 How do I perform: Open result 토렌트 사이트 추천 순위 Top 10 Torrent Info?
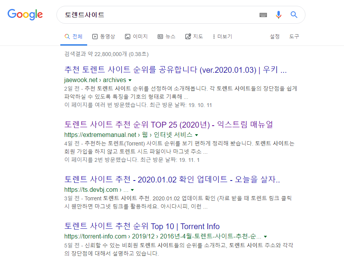coord(142,226)
